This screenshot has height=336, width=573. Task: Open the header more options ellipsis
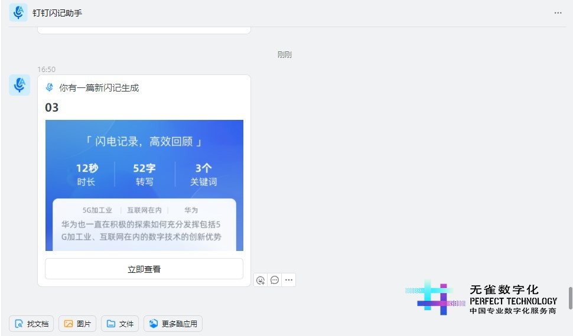click(x=558, y=13)
